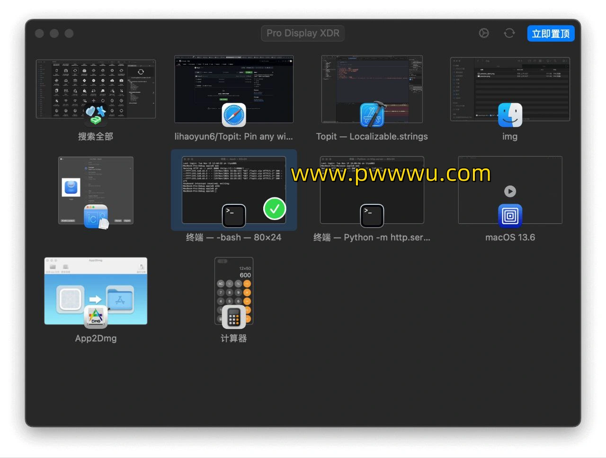Click the SF Symbols app icon on 搜索全部

coord(96,115)
